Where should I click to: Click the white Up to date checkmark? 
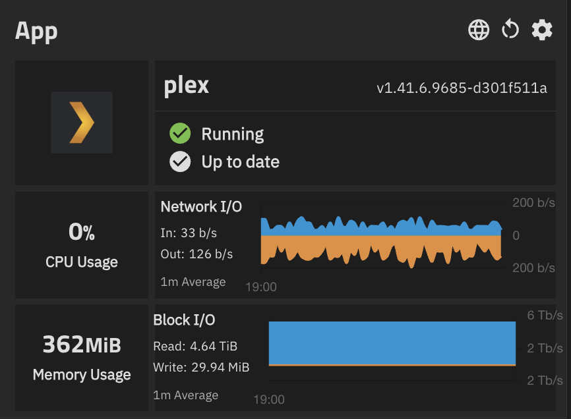[180, 161]
